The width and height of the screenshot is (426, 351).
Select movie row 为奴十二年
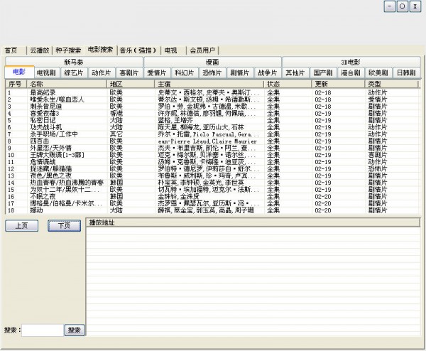pyautogui.click(x=212, y=190)
